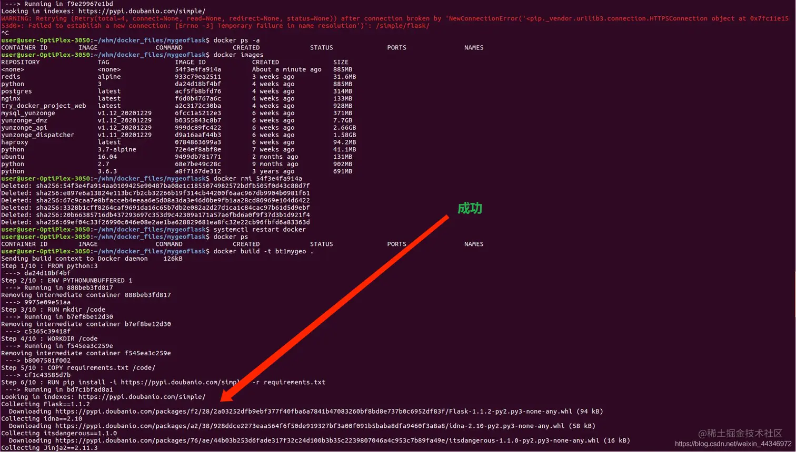Click the itsdangerous-1.1.0 wheel download URL
The image size is (796, 452).
point(327,441)
